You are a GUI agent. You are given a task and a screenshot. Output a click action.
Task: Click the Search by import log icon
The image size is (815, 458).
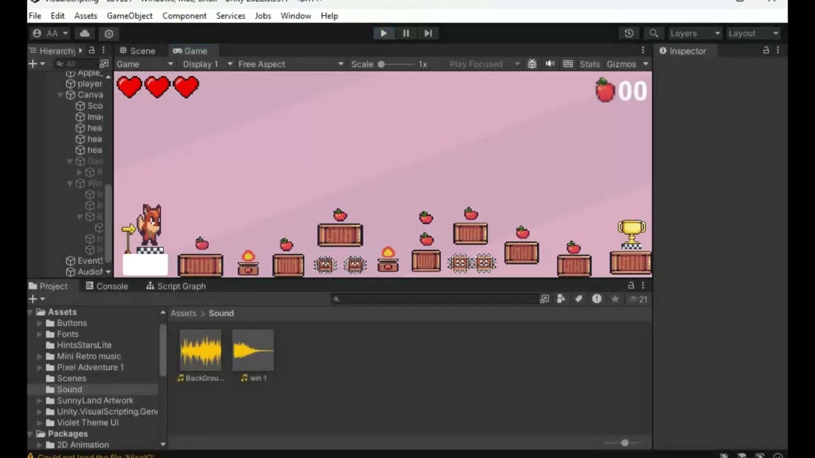pos(597,299)
